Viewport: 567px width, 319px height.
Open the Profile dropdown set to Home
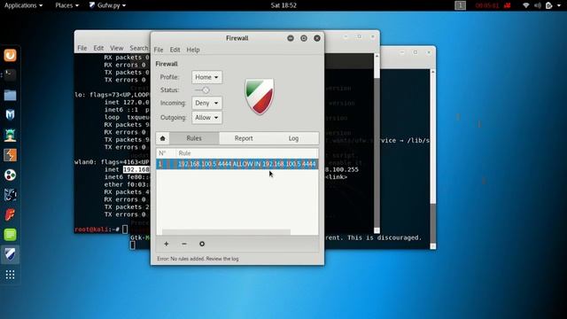coord(206,77)
